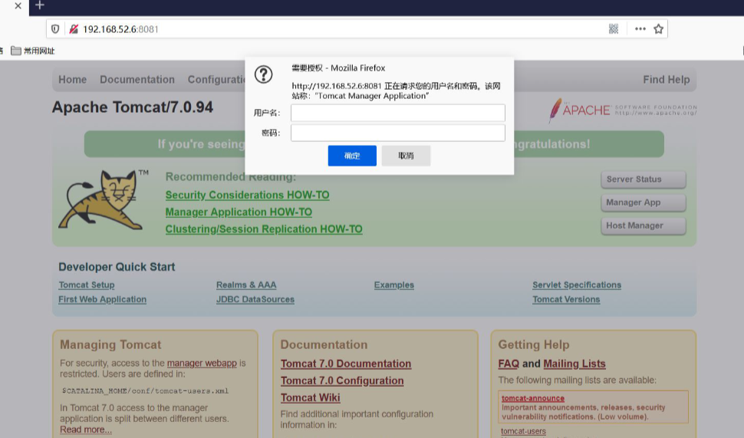Close the current browser tab

point(18,5)
